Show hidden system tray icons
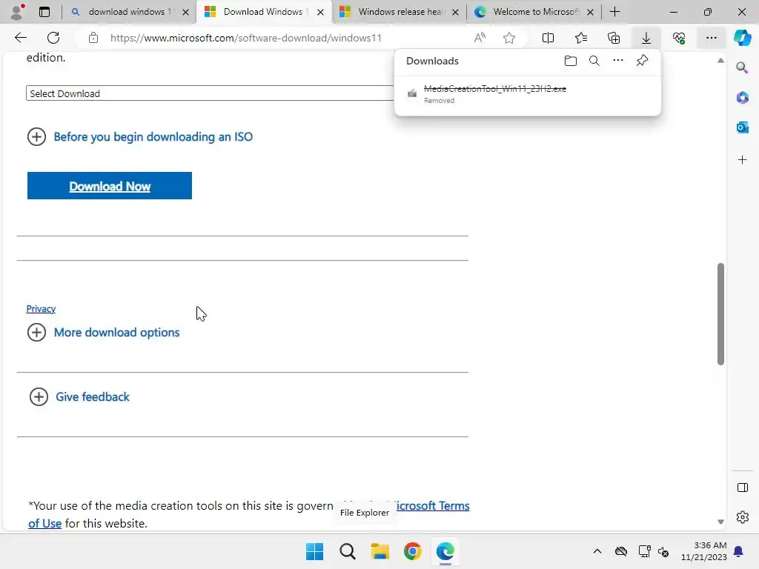Screen dimensions: 759x569 597,551
